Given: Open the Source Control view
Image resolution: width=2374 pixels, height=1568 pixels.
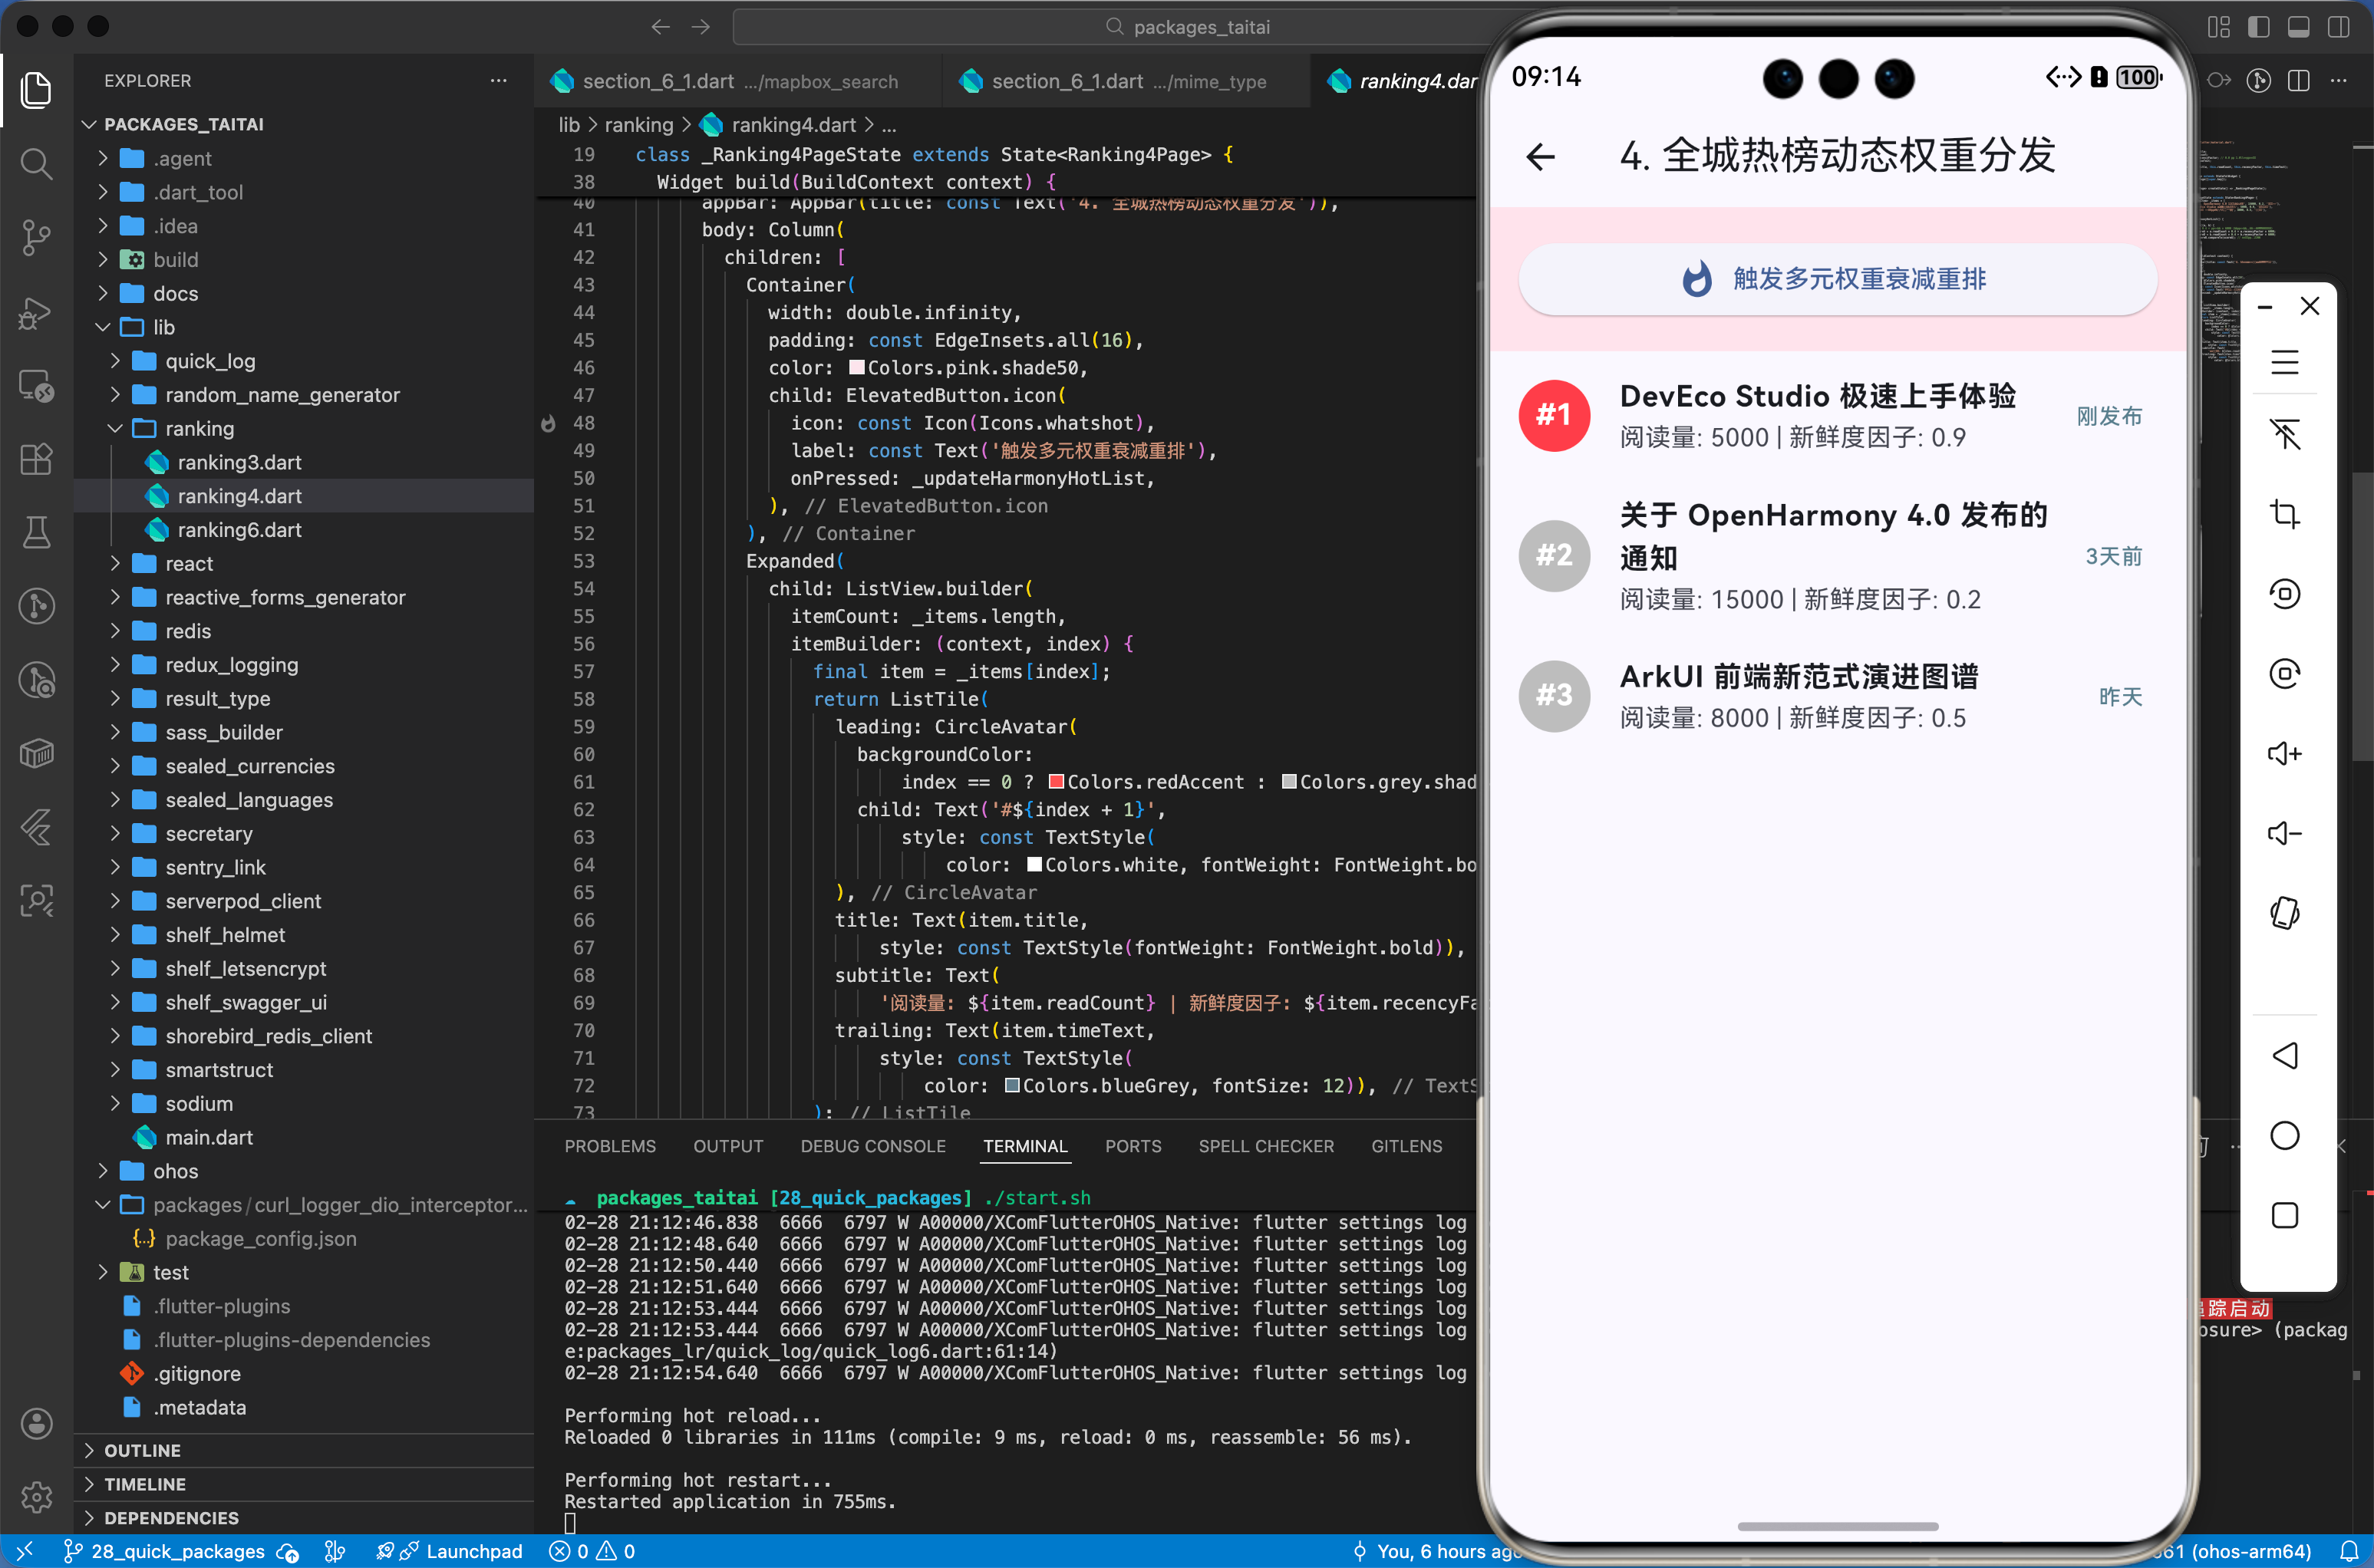Looking at the screenshot, I should tap(37, 237).
